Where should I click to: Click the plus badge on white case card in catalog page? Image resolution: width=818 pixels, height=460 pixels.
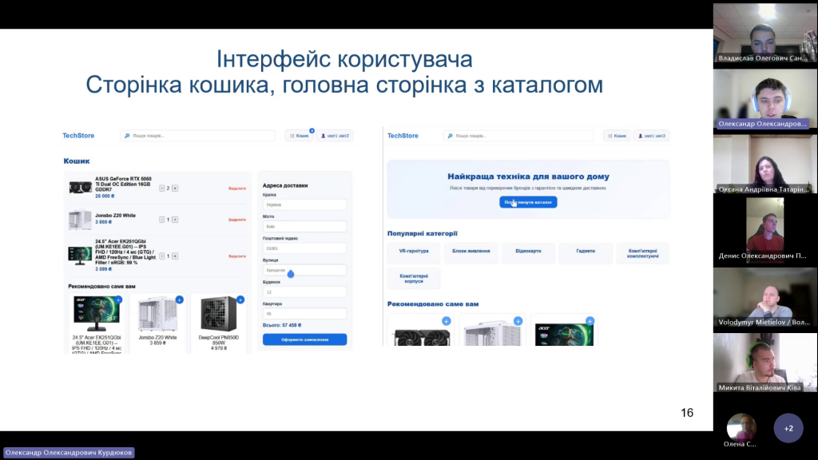(518, 321)
